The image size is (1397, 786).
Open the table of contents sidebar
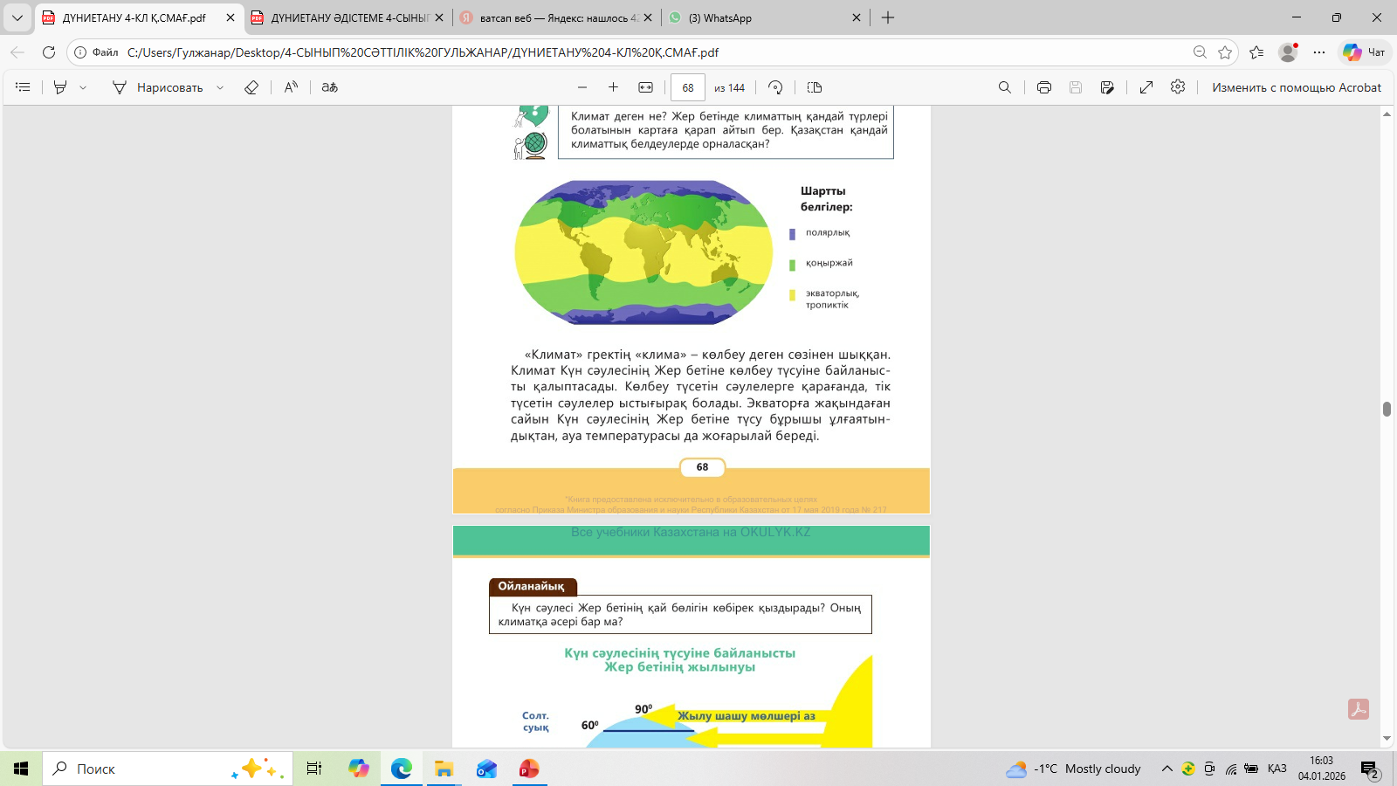[23, 87]
